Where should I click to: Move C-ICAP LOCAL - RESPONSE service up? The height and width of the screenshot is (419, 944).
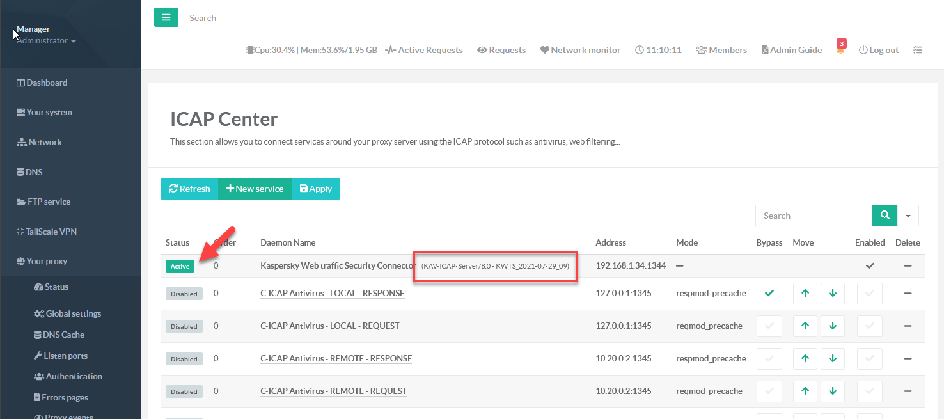coord(805,294)
